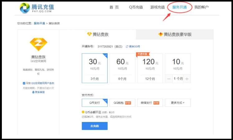Click the 1个月 quantity field

(178, 79)
